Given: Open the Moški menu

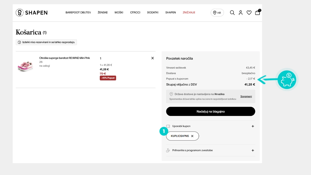Looking at the screenshot, I should click(x=119, y=12).
